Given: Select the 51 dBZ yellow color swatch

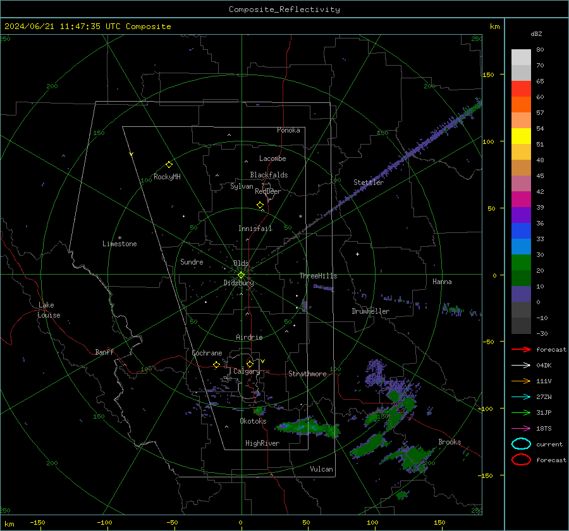Looking at the screenshot, I should coord(521,136).
